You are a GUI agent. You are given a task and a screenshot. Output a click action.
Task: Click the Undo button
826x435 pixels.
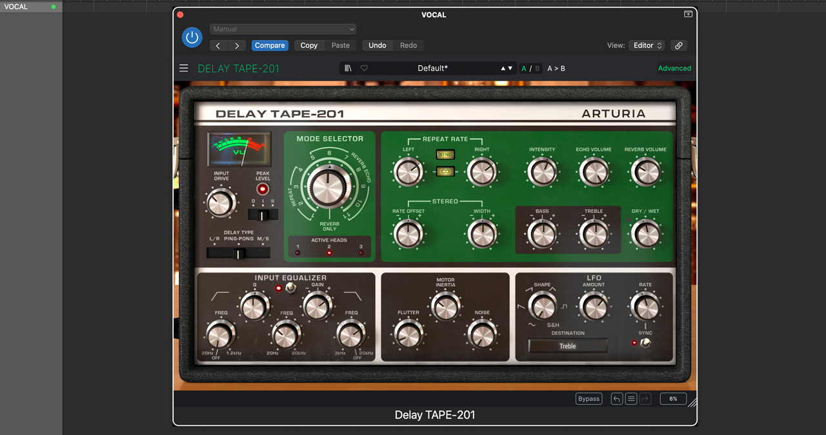click(378, 46)
